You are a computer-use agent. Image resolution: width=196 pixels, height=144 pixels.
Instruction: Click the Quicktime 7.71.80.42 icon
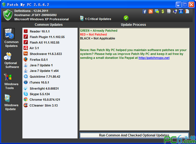click(x=25, y=76)
